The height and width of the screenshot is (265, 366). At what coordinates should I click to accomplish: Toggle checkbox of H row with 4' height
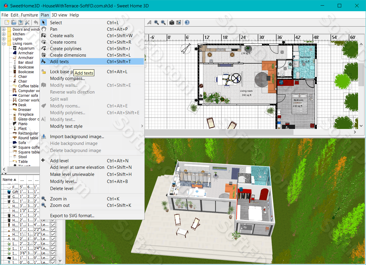[x=53, y=225]
